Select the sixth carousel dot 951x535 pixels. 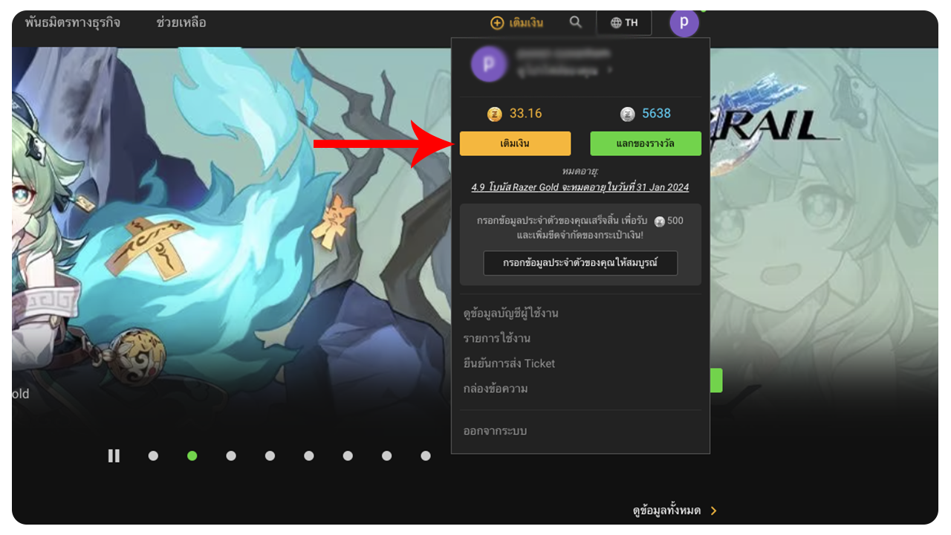[348, 455]
